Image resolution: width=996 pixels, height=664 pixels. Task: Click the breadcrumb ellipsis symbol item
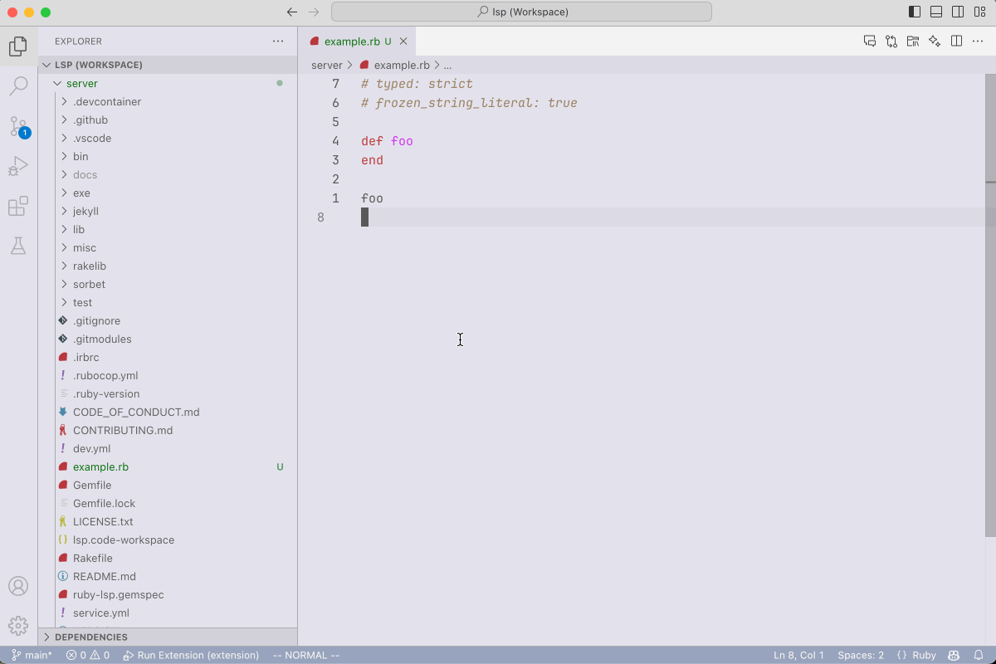point(447,65)
